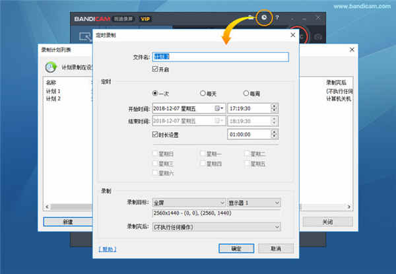This screenshot has width=396, height=274.
Task: Open the calendar picker icon for 开始时间 date
Action: 218,108
